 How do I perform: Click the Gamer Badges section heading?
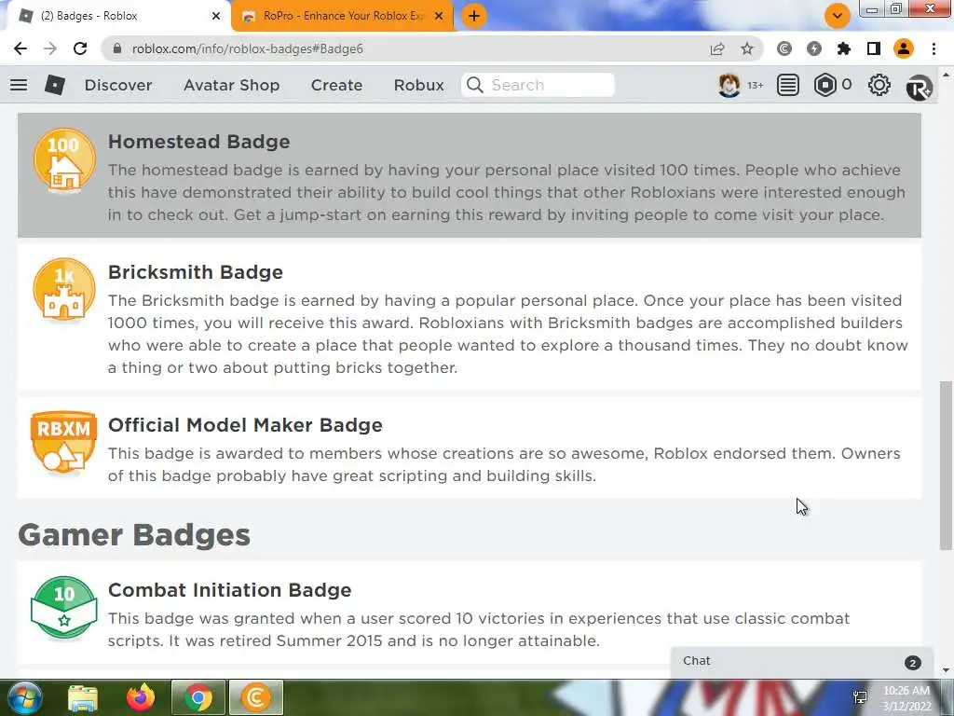coord(134,536)
